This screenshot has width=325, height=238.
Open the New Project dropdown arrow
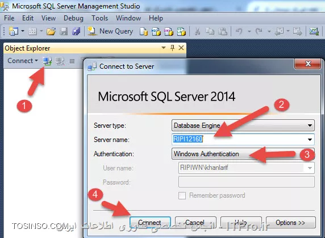click(x=23, y=31)
